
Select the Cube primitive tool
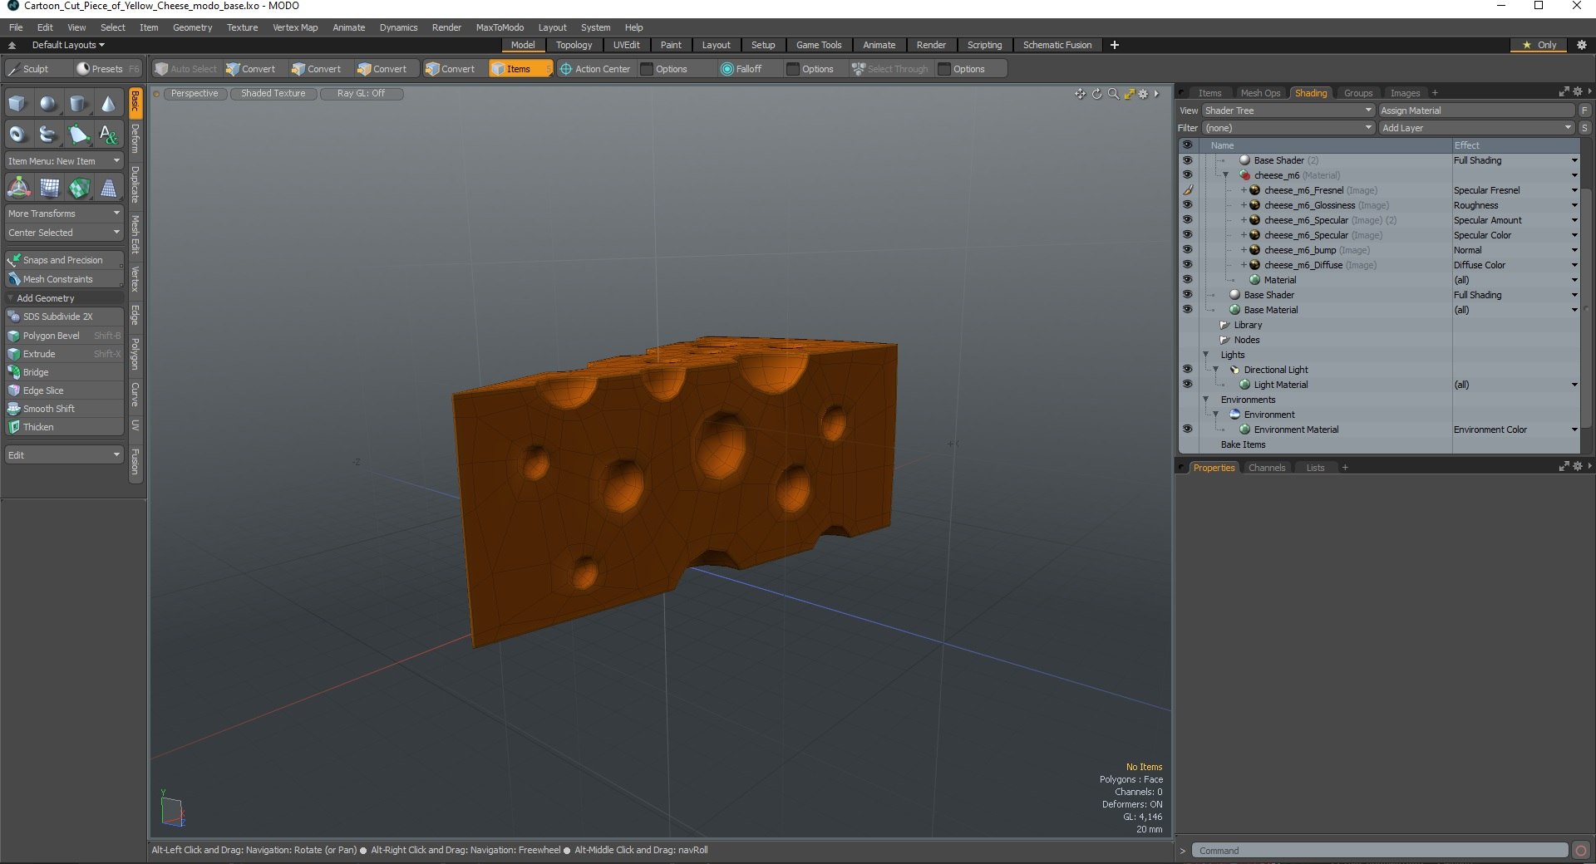click(17, 104)
